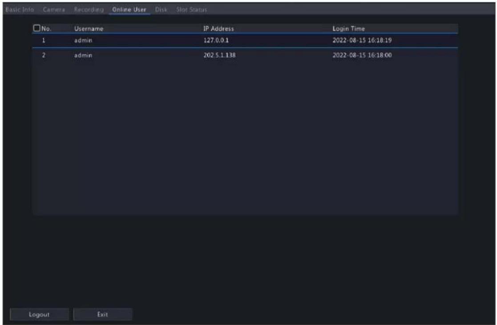This screenshot has width=497, height=325.
Task: Open the Disk tab
Action: 161,9
